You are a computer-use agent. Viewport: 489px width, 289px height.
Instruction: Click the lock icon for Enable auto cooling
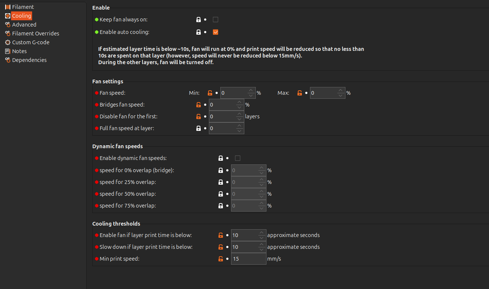(x=199, y=32)
